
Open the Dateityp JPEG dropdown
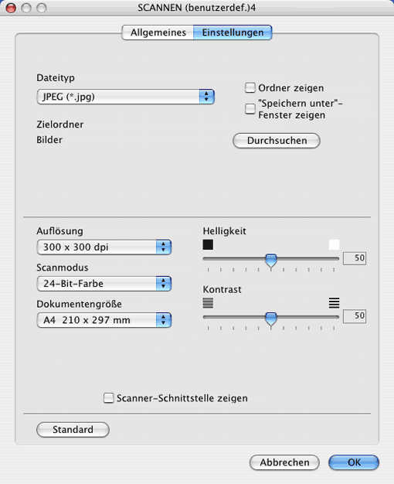[126, 97]
